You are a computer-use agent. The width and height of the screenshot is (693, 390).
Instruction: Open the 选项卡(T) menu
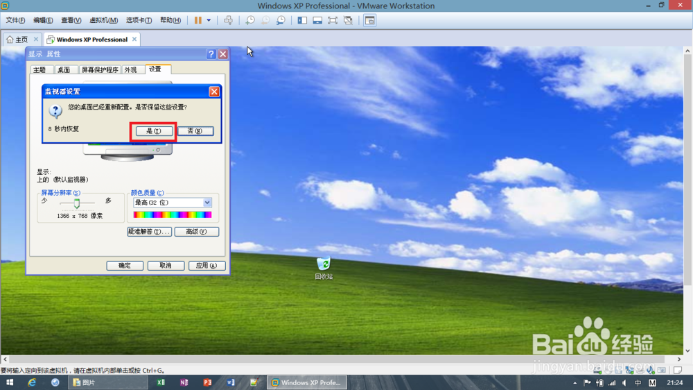(139, 20)
